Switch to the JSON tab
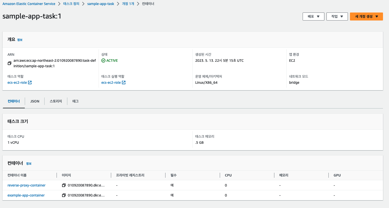The height and width of the screenshot is (208, 389). [35, 101]
